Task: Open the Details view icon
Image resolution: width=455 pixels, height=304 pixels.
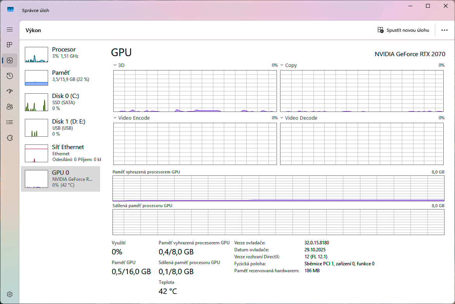Action: pos(10,122)
